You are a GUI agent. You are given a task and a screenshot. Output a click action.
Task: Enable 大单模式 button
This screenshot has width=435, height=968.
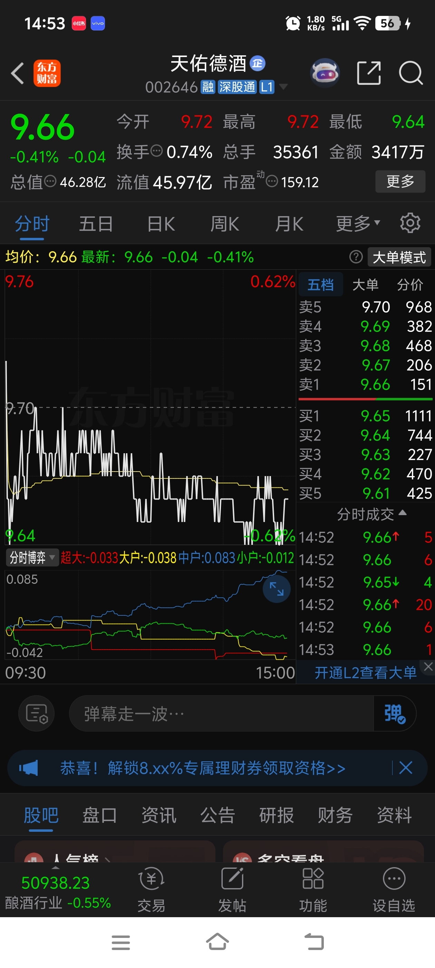click(x=399, y=257)
